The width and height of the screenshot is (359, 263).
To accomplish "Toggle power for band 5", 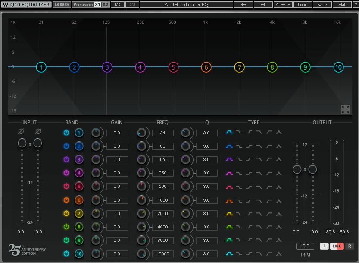I will pyautogui.click(x=66, y=186).
